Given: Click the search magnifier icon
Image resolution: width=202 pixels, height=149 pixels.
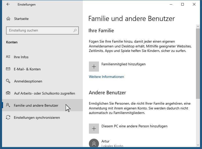Looking at the screenshot, I should coord(75,30).
